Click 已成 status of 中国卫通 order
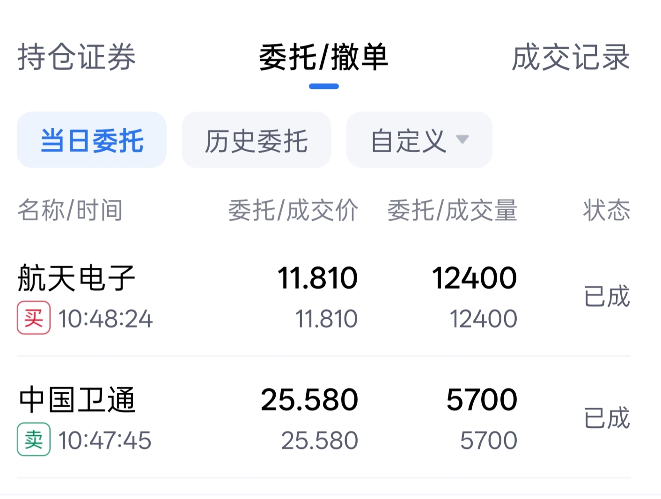This screenshot has width=661, height=499. click(607, 418)
